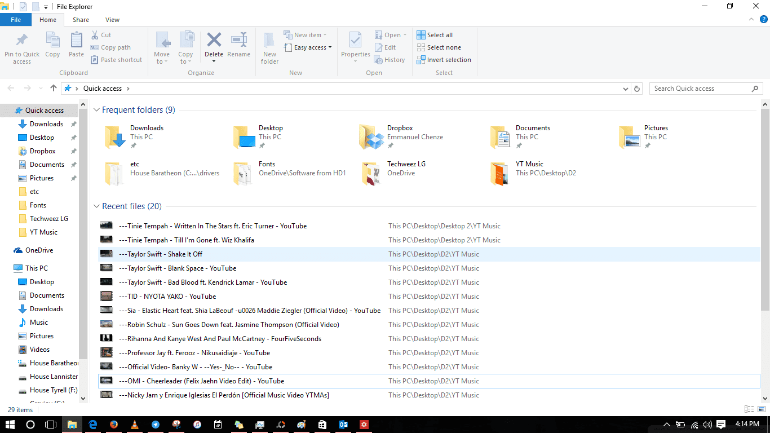Click the volume icon in system tray
The image size is (770, 433).
click(707, 425)
